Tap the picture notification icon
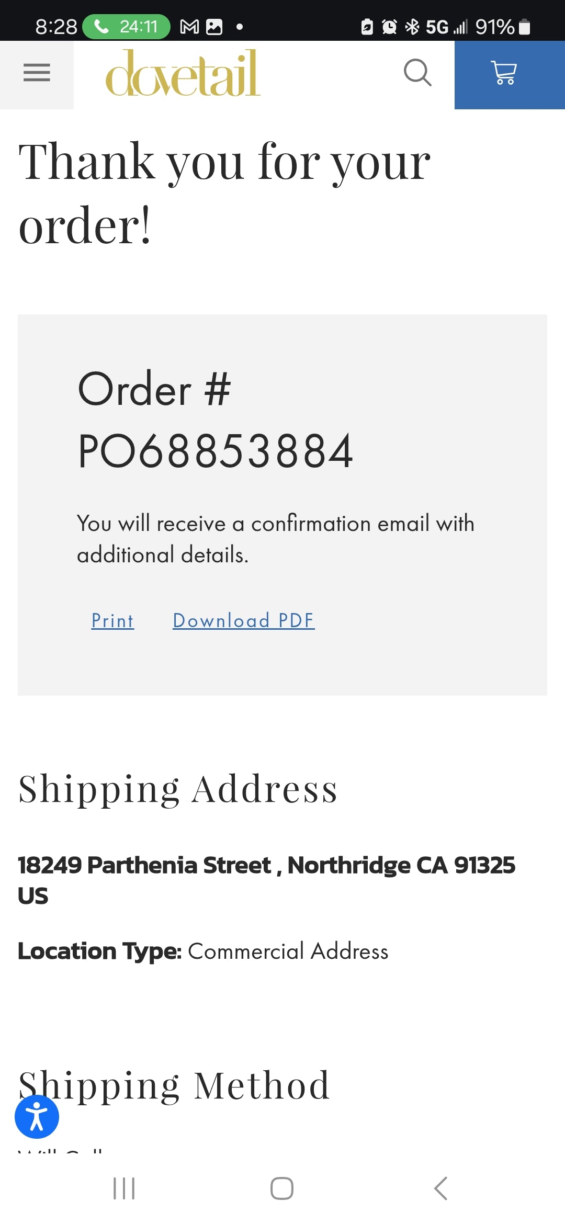This screenshot has width=565, height=1224. [214, 27]
